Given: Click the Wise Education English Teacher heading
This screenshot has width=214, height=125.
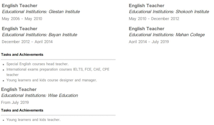Looking at the screenshot, I should (x=19, y=89).
